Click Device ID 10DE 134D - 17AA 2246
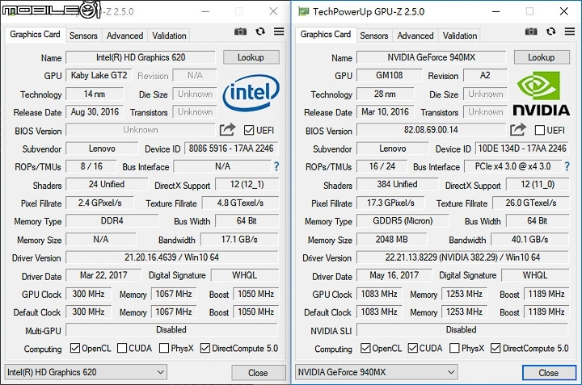582x385 pixels. click(x=522, y=149)
